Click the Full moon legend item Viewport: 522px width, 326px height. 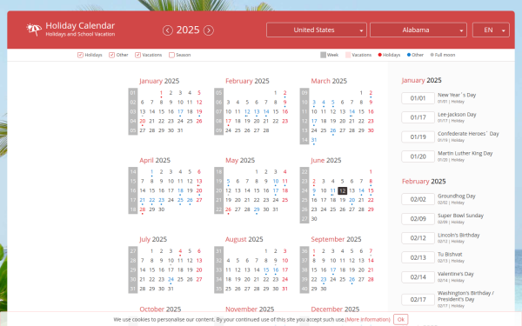coord(443,55)
